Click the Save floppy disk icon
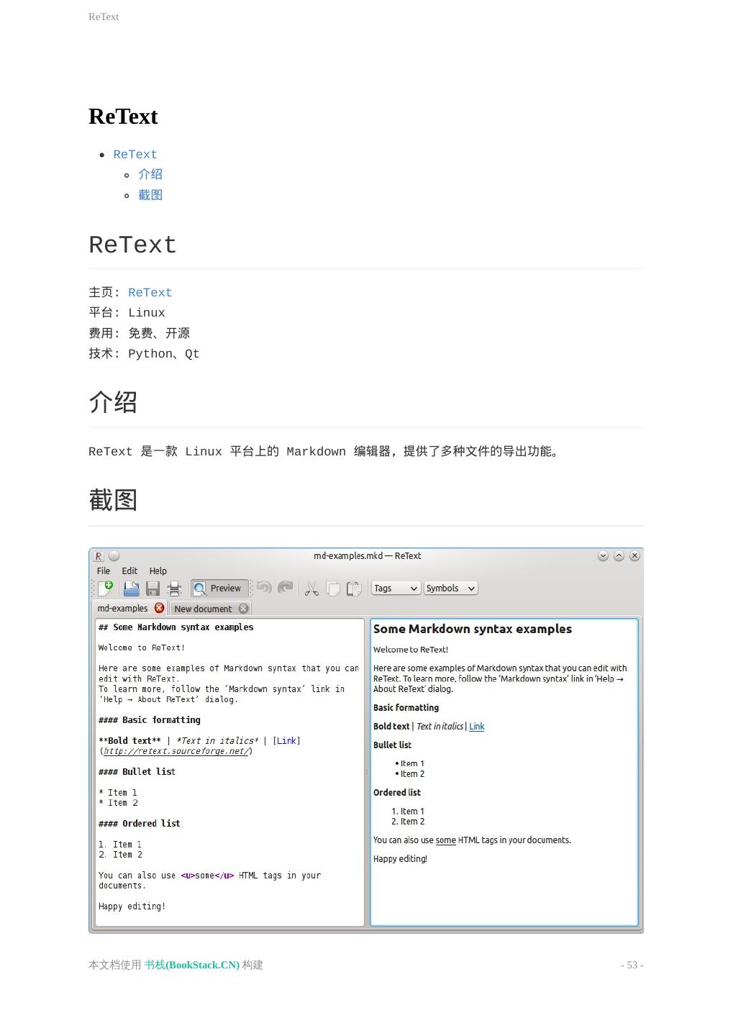The height and width of the screenshot is (1036, 733). click(152, 589)
